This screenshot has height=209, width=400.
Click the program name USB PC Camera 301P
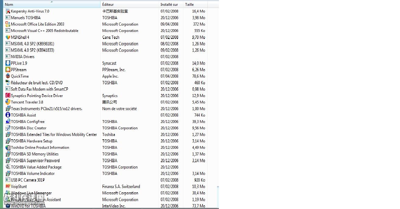(x=28, y=180)
